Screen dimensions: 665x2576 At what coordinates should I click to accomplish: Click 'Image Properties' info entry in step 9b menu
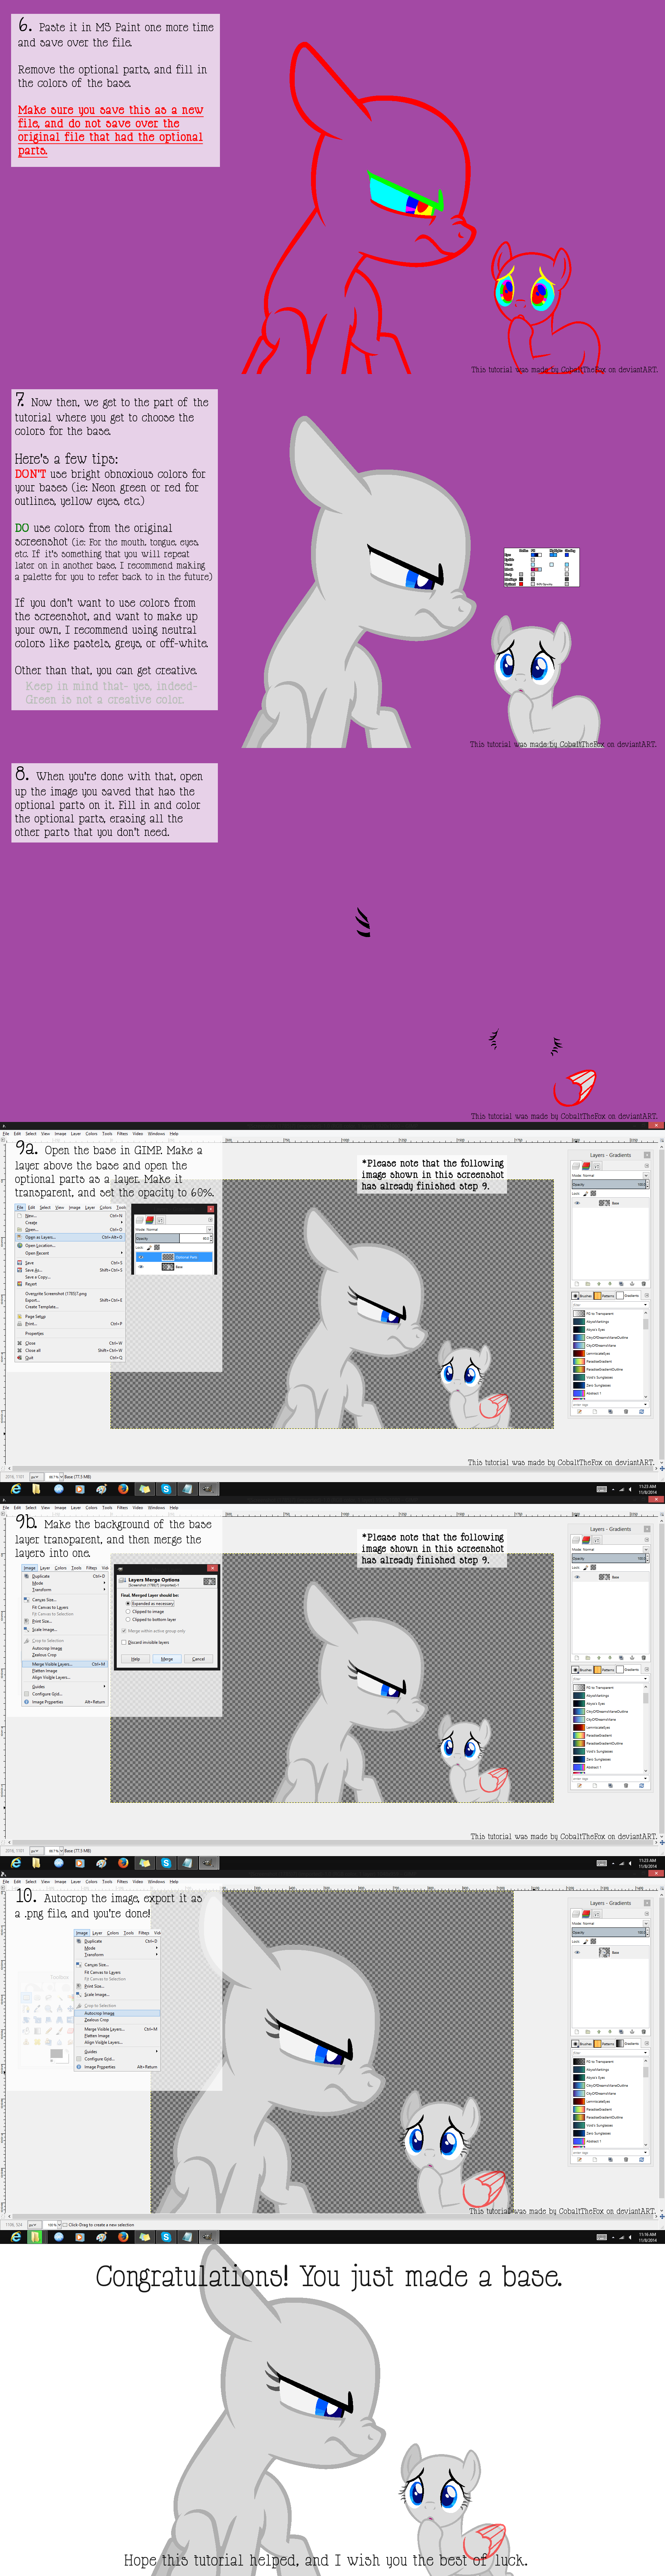65,1702
